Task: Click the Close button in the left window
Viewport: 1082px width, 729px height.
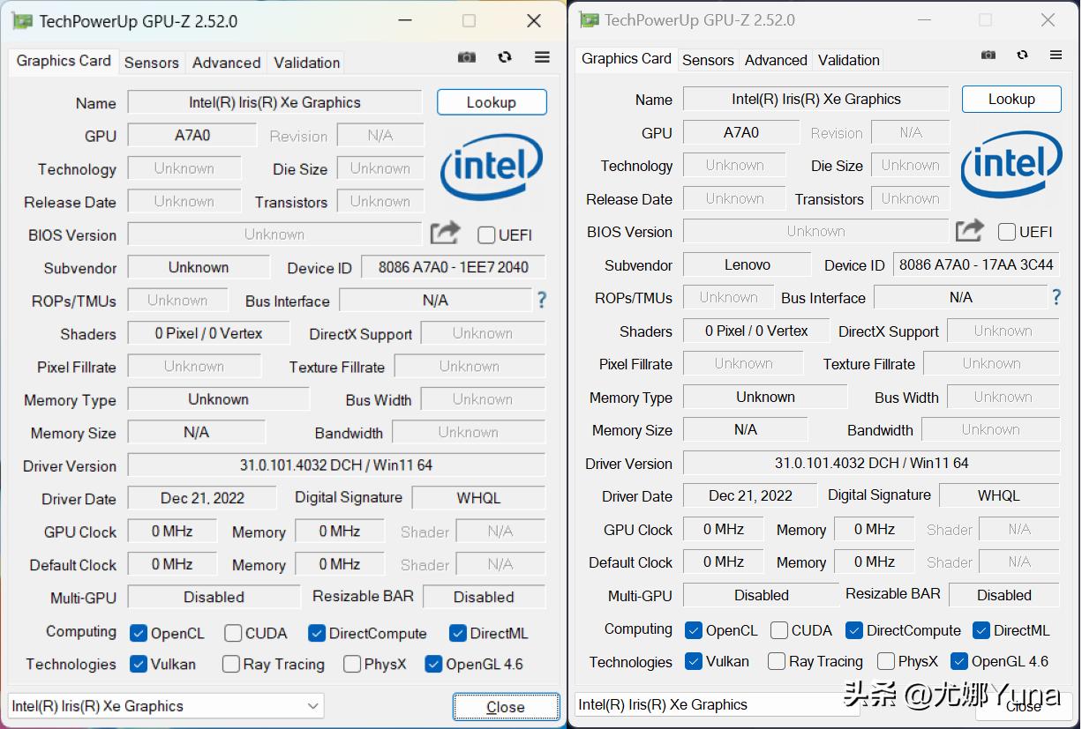Action: click(x=505, y=707)
